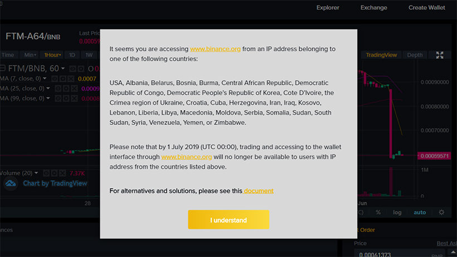The height and width of the screenshot is (257, 457).
Task: Remove the MA (99, close, 0) indicator
Action: 74,99
